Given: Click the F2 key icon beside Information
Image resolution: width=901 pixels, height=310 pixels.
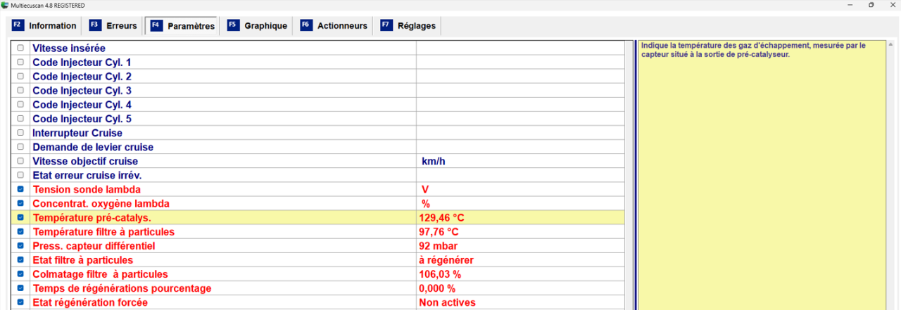Looking at the screenshot, I should 18,25.
